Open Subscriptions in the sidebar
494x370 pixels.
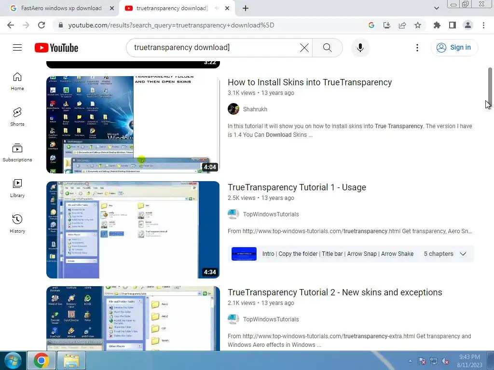click(x=17, y=153)
